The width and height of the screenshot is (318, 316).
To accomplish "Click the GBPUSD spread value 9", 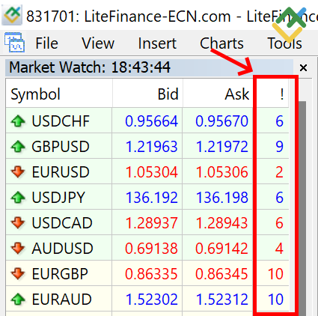I will click(280, 147).
